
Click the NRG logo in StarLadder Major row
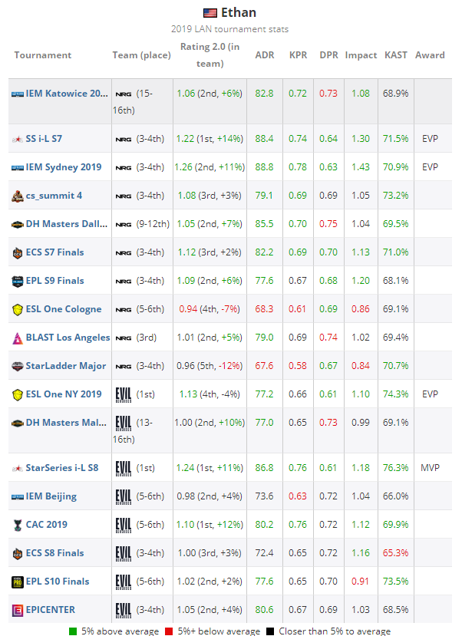pyautogui.click(x=124, y=366)
